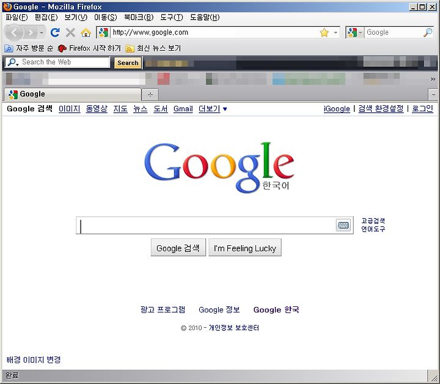Open the 보기(V) menu
The image size is (440, 384).
click(76, 17)
